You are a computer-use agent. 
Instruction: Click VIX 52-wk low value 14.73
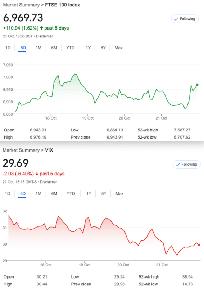click(x=188, y=284)
